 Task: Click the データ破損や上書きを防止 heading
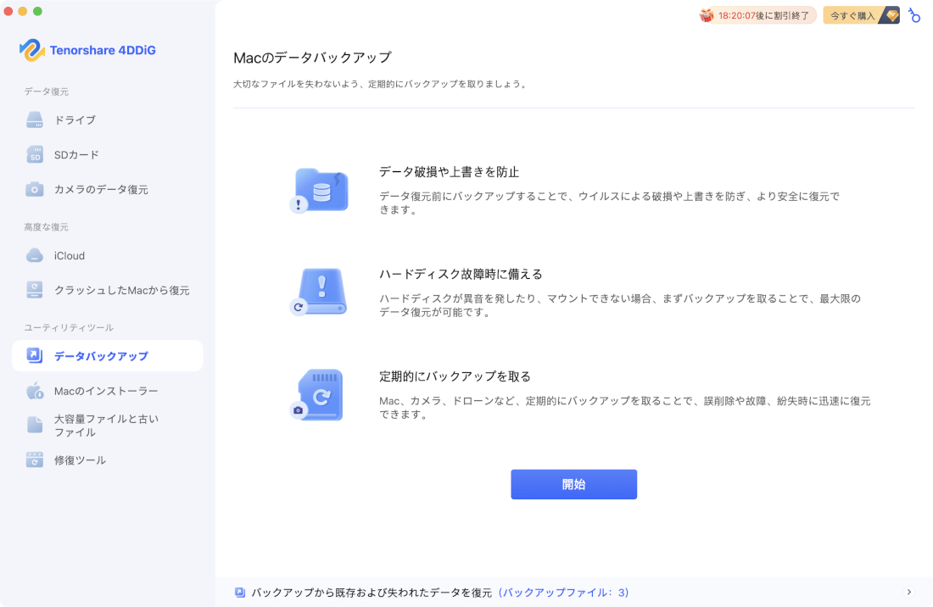(450, 172)
